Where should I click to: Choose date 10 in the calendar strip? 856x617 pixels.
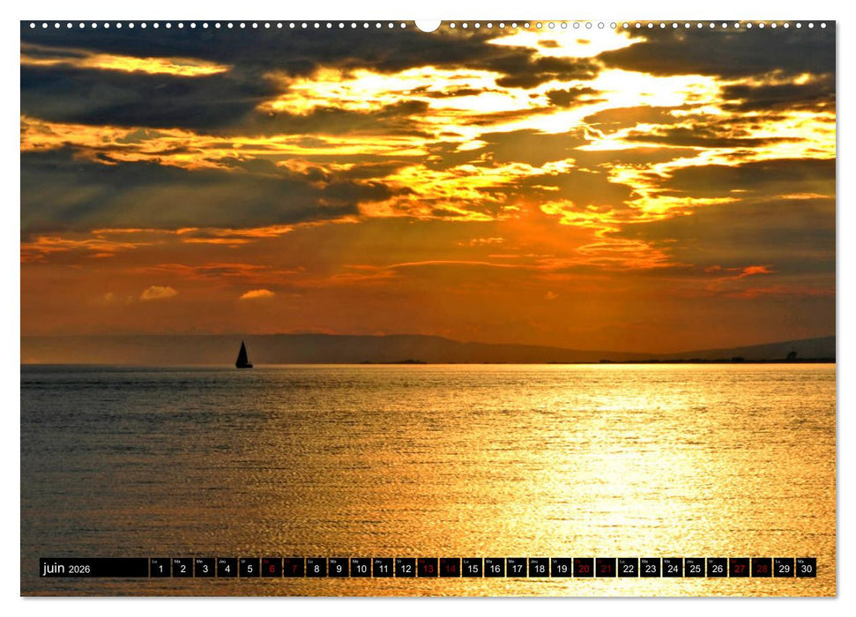coord(361,569)
